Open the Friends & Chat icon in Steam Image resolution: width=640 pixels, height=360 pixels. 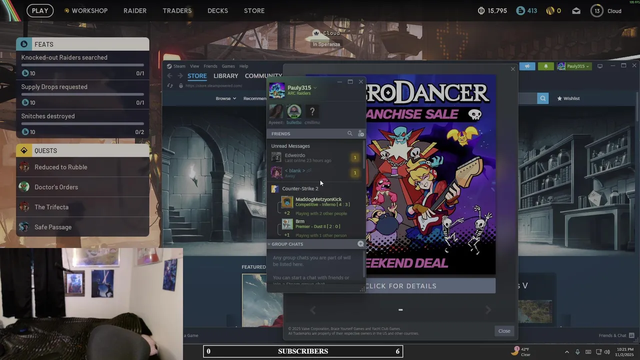point(632,335)
